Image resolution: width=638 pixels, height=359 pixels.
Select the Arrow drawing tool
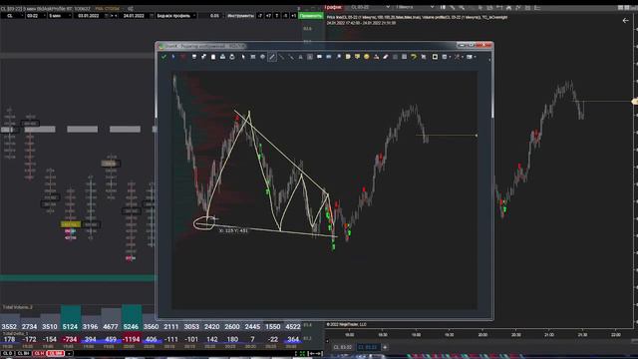coord(291,57)
